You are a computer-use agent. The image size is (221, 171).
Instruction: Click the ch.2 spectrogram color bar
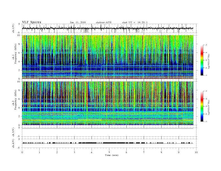(202, 106)
